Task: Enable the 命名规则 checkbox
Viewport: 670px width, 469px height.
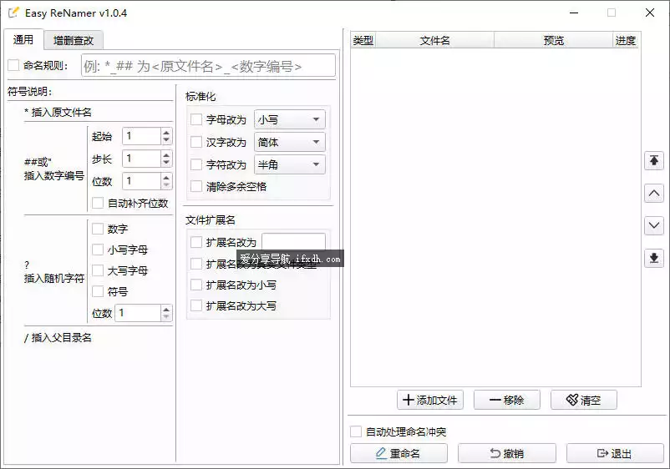Action: (x=13, y=65)
